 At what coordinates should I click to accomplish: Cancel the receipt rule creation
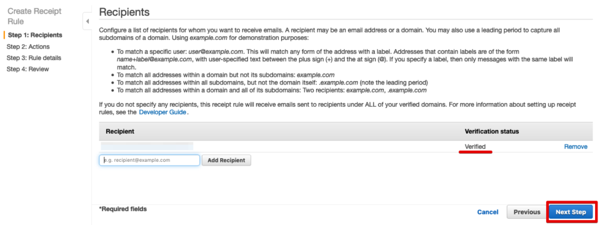(487, 212)
